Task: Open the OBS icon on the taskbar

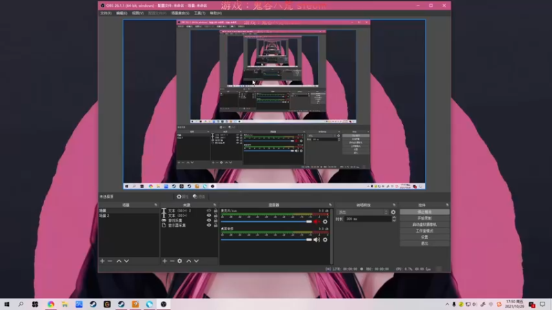Action: click(164, 304)
